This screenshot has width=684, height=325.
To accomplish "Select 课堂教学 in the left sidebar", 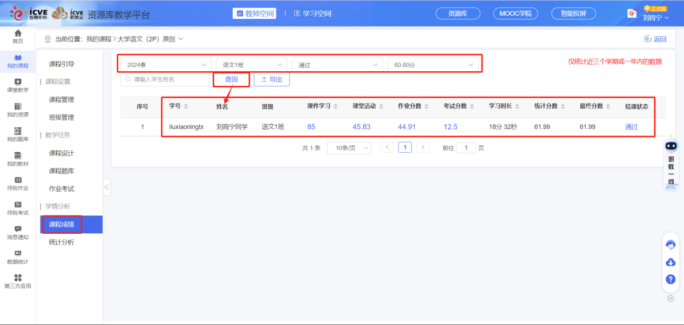I will 17,84.
